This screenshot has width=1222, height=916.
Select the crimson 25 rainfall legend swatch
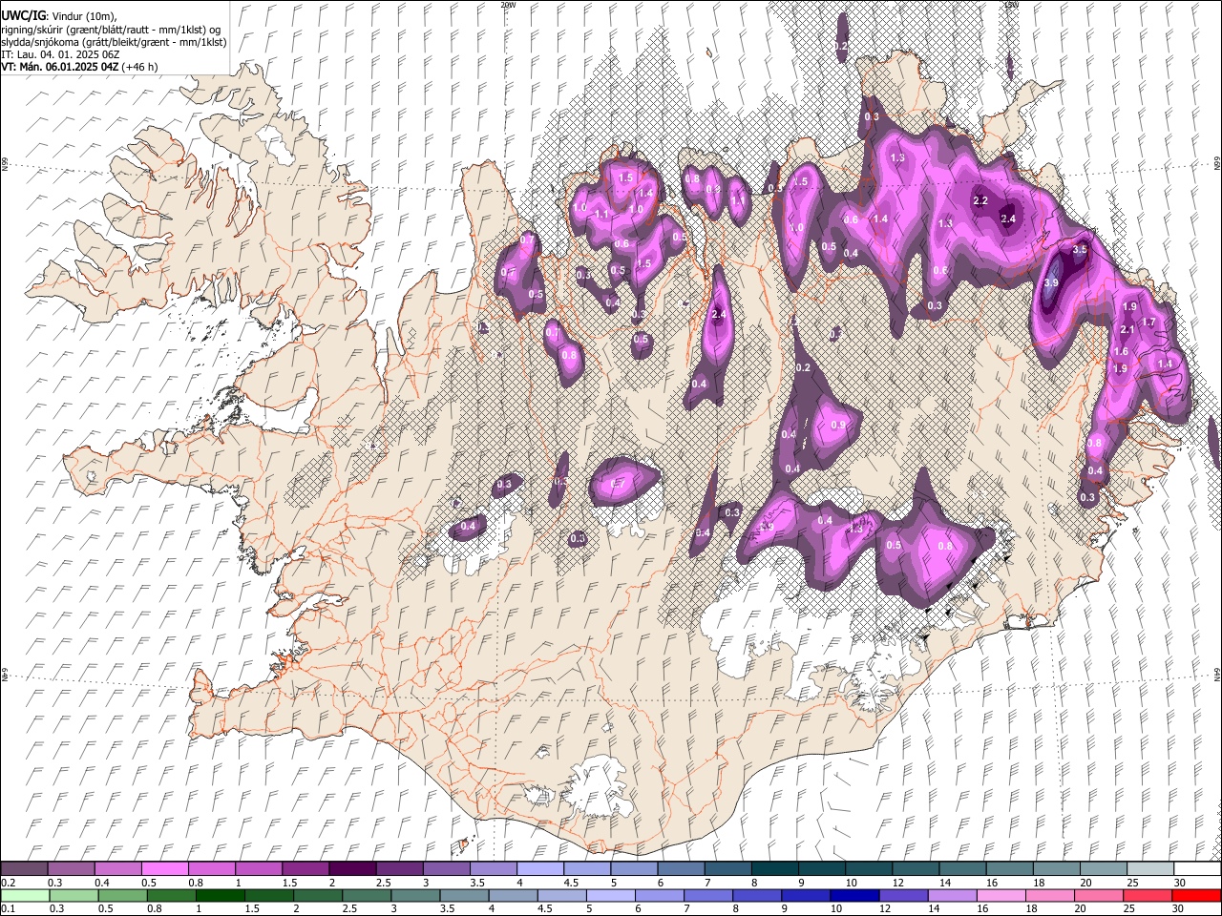1147,896
